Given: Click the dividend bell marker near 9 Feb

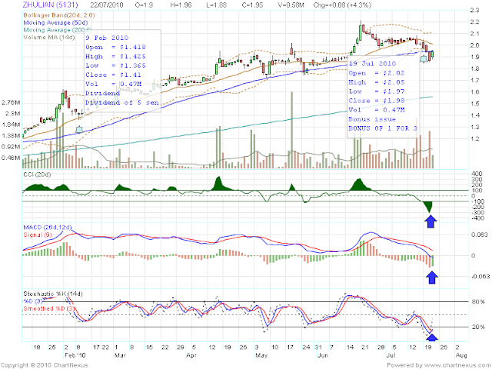Looking at the screenshot, I should pos(80,129).
